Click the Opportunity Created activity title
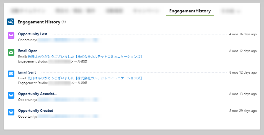The image size is (264, 135). click(x=35, y=111)
